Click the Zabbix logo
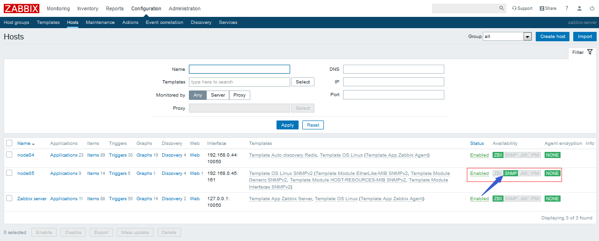This screenshot has width=599, height=241. click(22, 8)
